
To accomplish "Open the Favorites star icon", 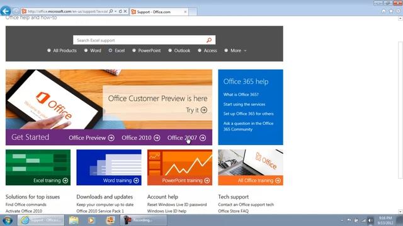I will pos(391,11).
